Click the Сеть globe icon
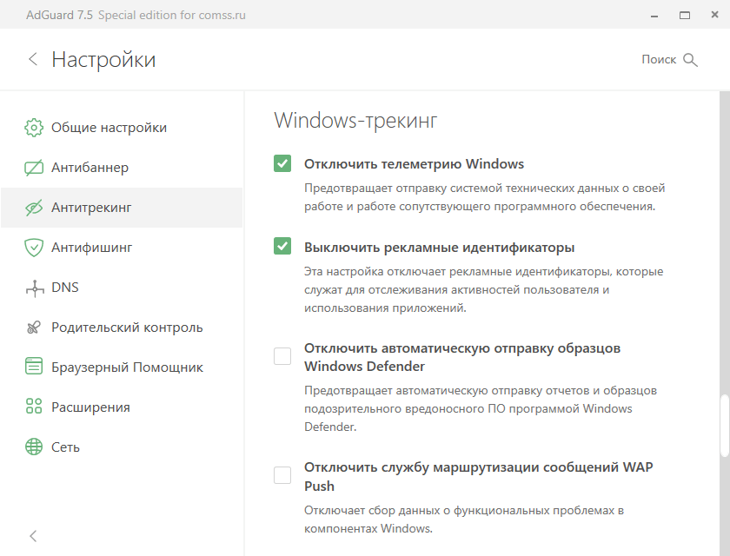Screen dimensions: 730x556 (x=34, y=447)
